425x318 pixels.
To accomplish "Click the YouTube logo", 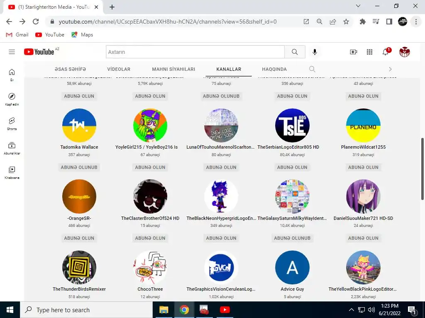I will (39, 52).
